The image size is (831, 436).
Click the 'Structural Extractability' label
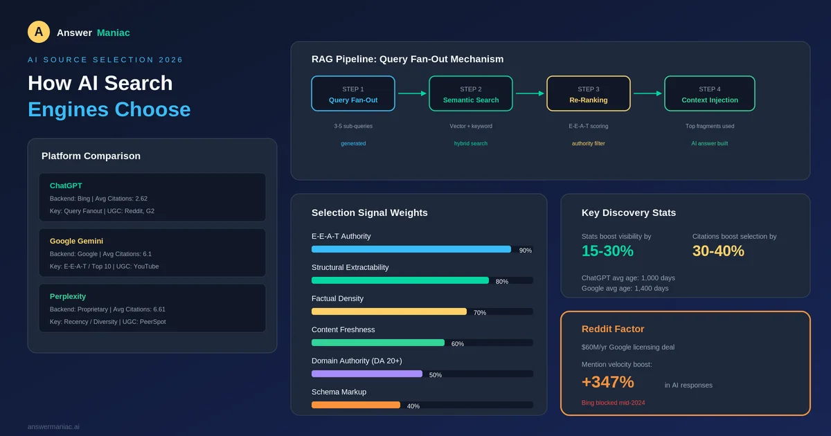coord(350,267)
